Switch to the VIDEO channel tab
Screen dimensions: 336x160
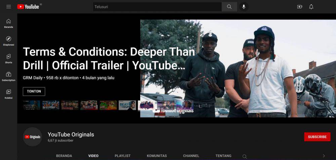point(93,156)
